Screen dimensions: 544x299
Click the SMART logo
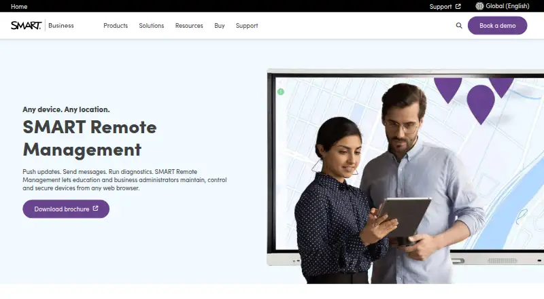pyautogui.click(x=27, y=25)
